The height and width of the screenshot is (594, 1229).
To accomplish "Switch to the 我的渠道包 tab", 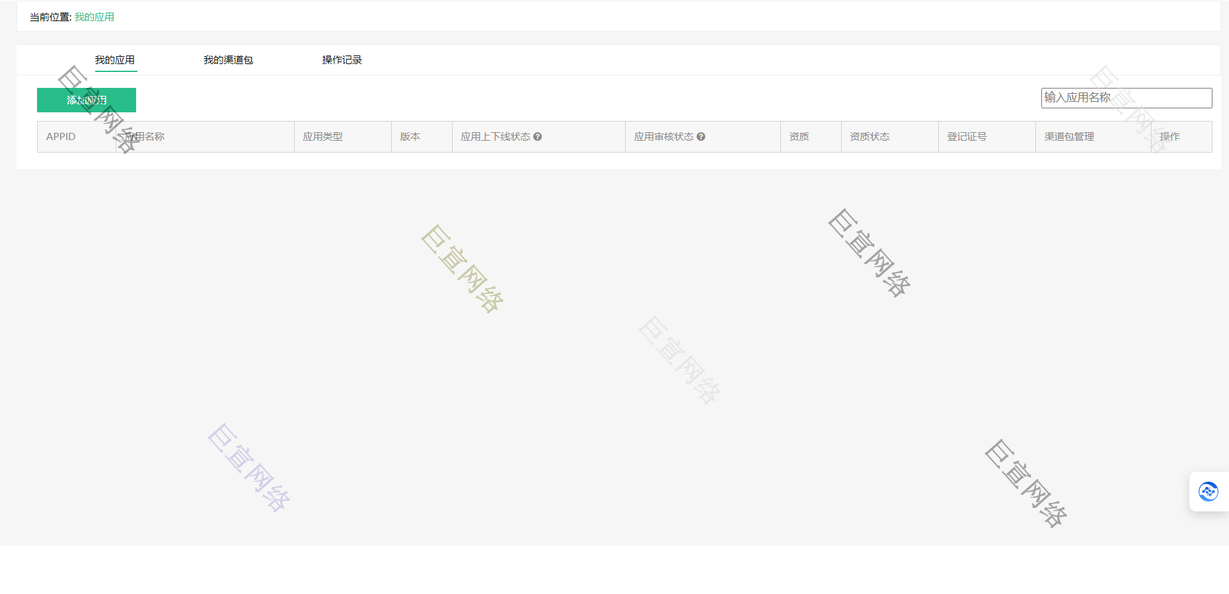I will coord(229,60).
